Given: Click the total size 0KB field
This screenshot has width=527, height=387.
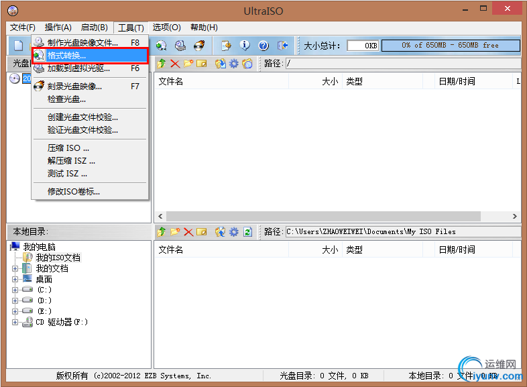Looking at the screenshot, I should pyautogui.click(x=363, y=46).
